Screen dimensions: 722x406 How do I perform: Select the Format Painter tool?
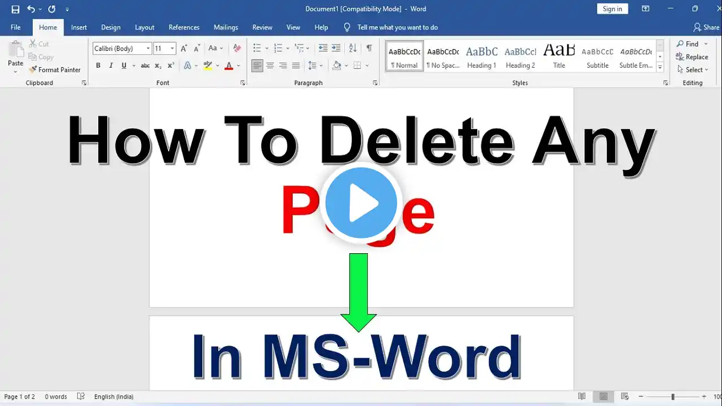(55, 70)
